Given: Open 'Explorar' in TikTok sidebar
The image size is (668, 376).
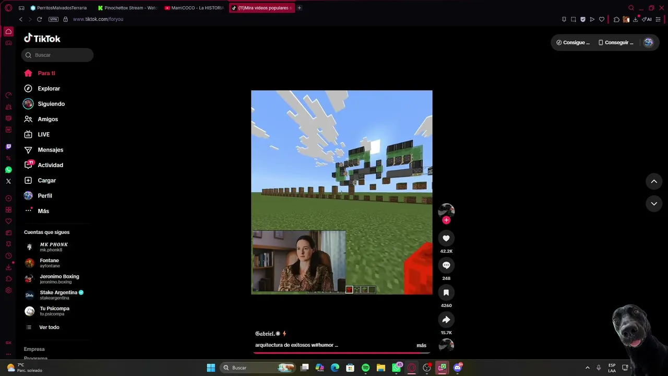Looking at the screenshot, I should pos(49,89).
